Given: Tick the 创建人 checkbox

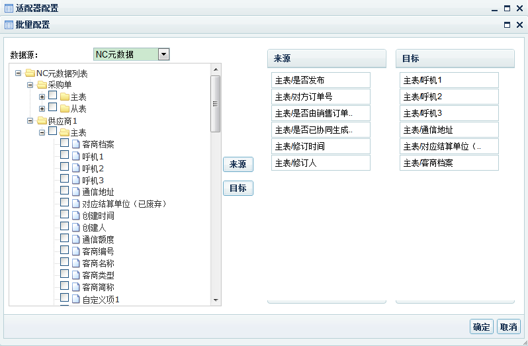Looking at the screenshot, I should click(x=64, y=226).
